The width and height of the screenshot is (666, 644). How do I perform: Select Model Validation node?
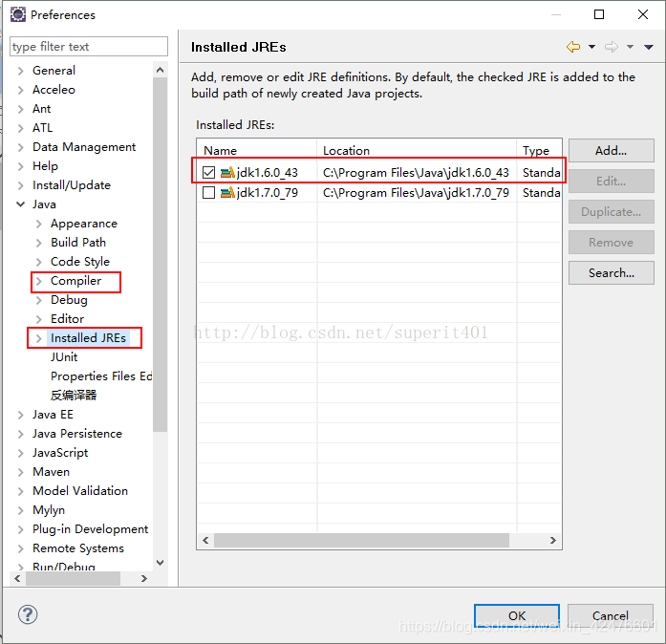[x=80, y=491]
